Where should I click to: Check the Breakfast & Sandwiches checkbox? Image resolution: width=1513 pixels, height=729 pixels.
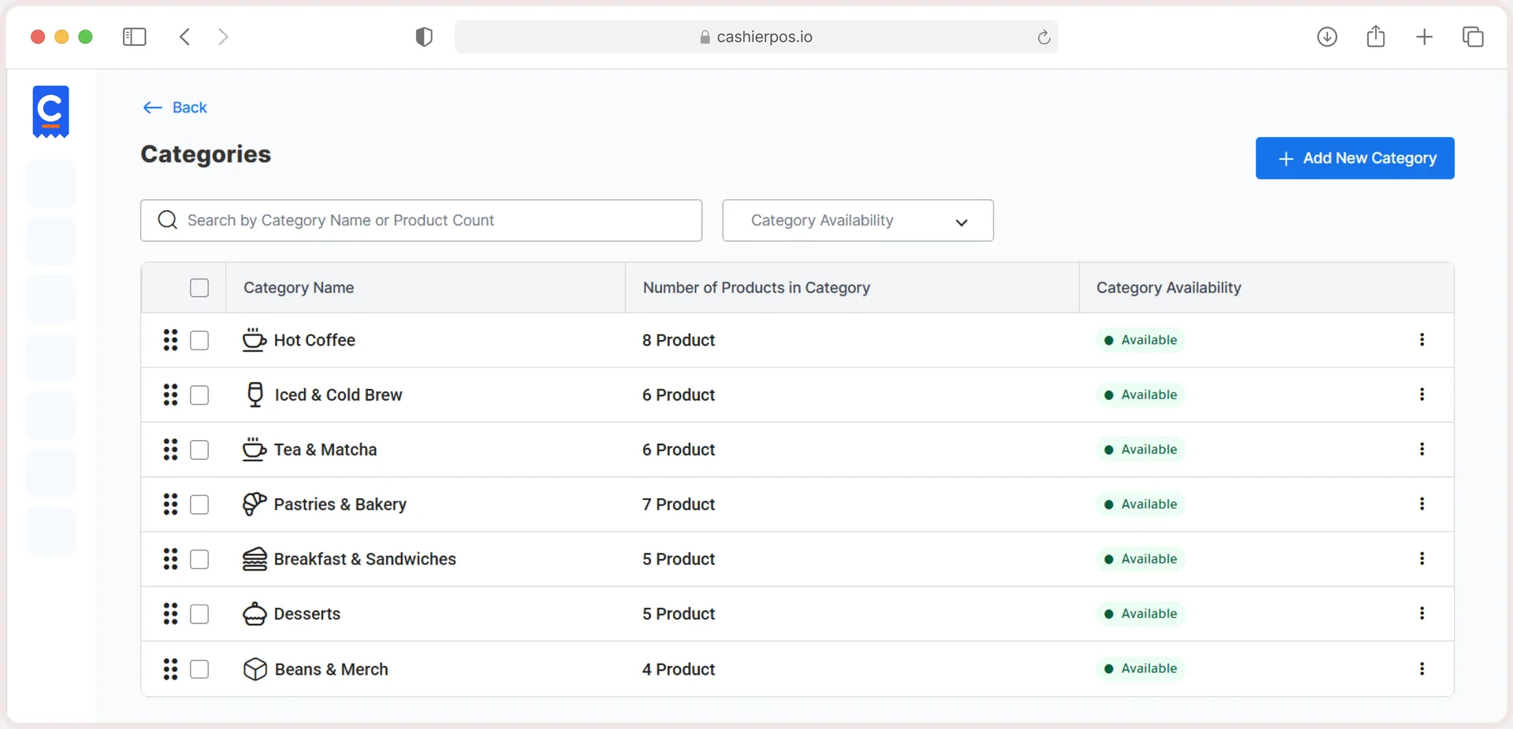coord(199,559)
